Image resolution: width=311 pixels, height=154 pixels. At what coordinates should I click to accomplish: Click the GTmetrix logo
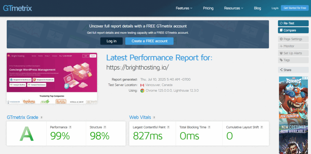17,8
